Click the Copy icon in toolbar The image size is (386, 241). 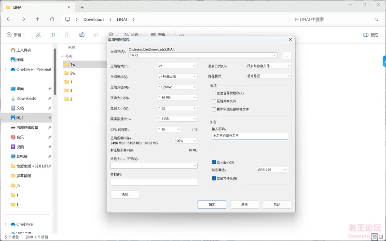(53, 35)
